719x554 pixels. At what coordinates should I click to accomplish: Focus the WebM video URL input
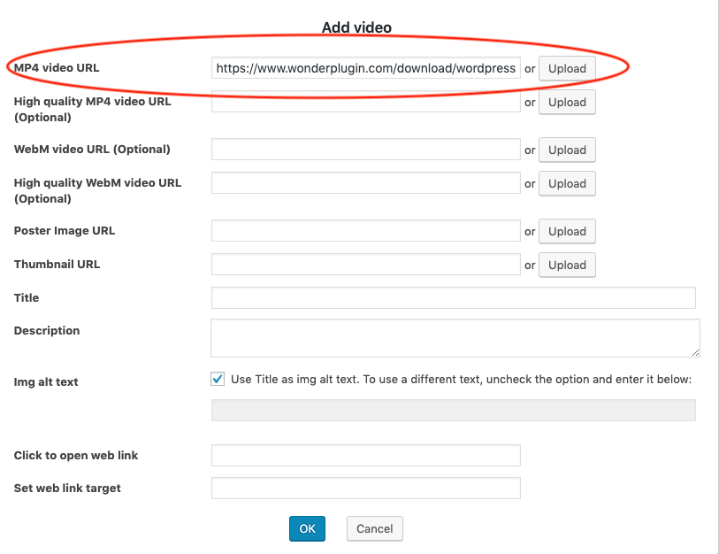tap(365, 150)
